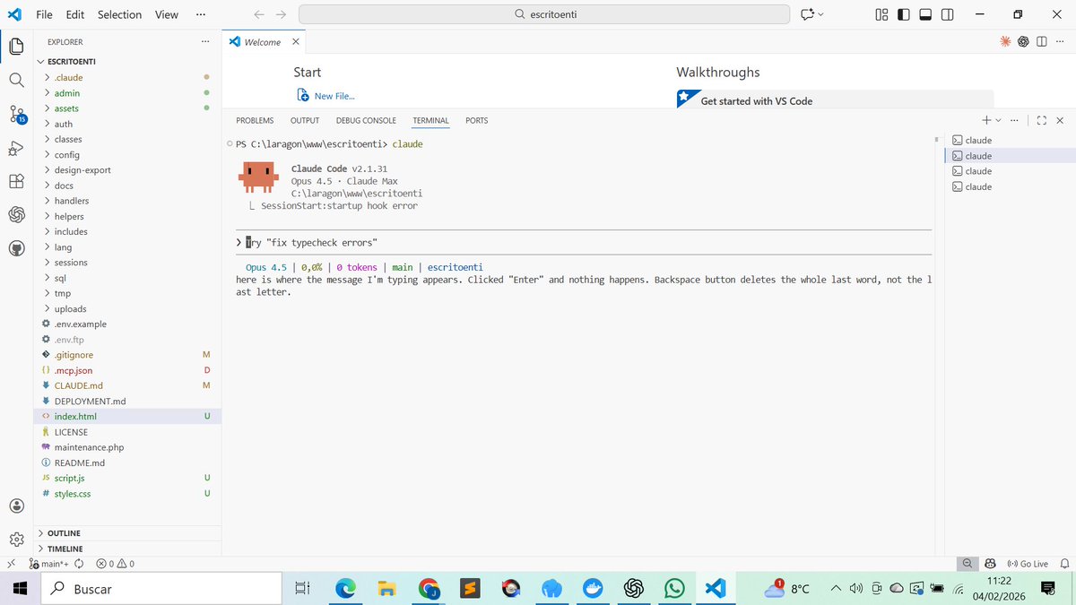Select the Welcome editor tab

(x=264, y=42)
